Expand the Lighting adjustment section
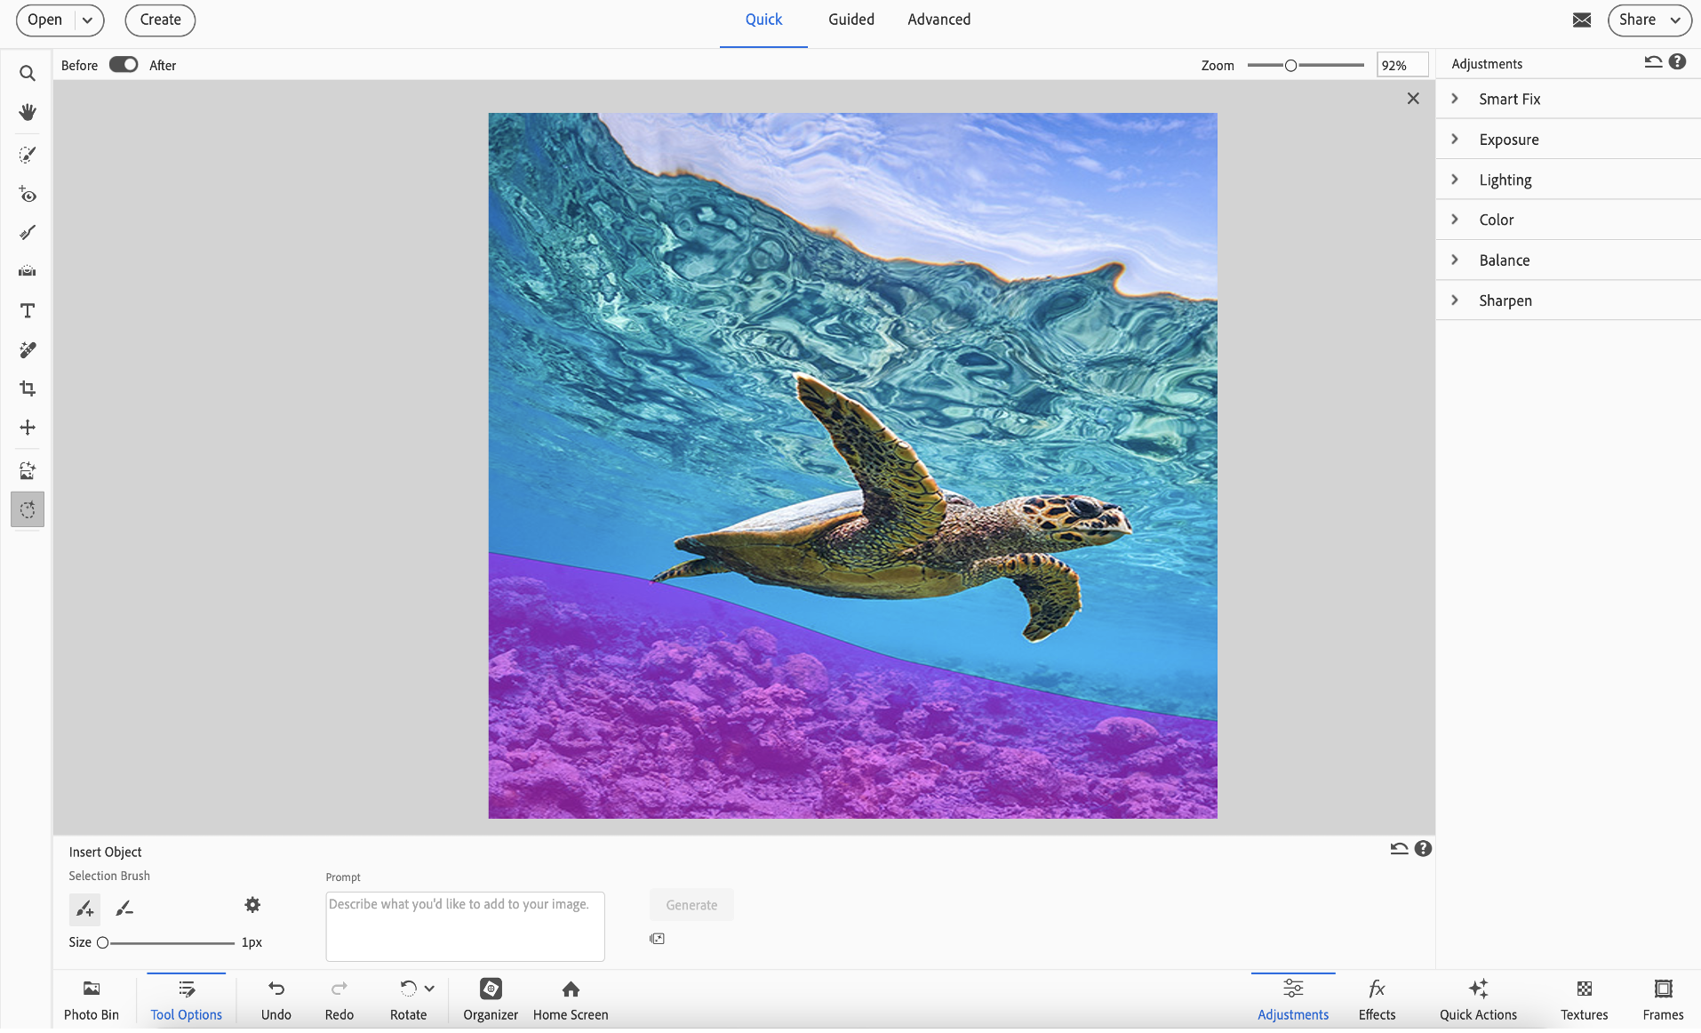 tap(1505, 180)
